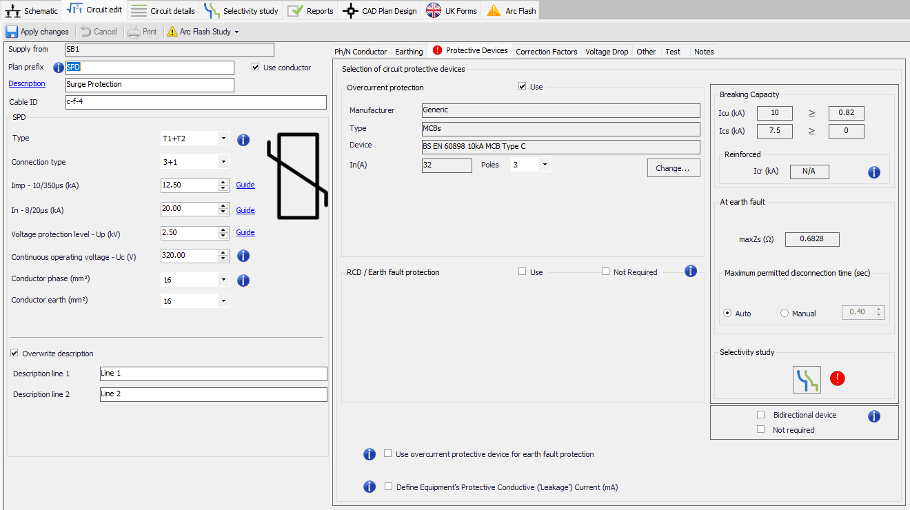Image resolution: width=910 pixels, height=510 pixels.
Task: Open SPD Type dropdown T1+T2
Action: point(194,139)
